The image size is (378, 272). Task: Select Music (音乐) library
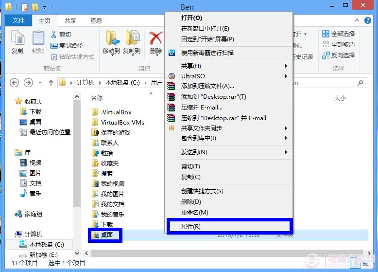coord(31,193)
